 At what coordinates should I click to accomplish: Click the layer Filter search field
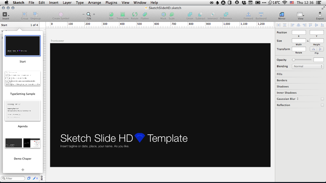pyautogui.click(x=13, y=178)
